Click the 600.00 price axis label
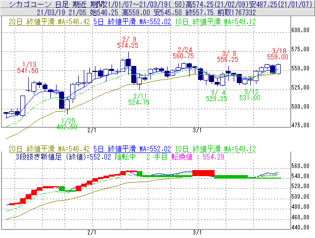This screenshot has height=238, width=315. click(300, 30)
